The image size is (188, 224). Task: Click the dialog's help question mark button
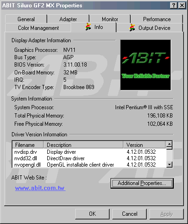[174, 6]
